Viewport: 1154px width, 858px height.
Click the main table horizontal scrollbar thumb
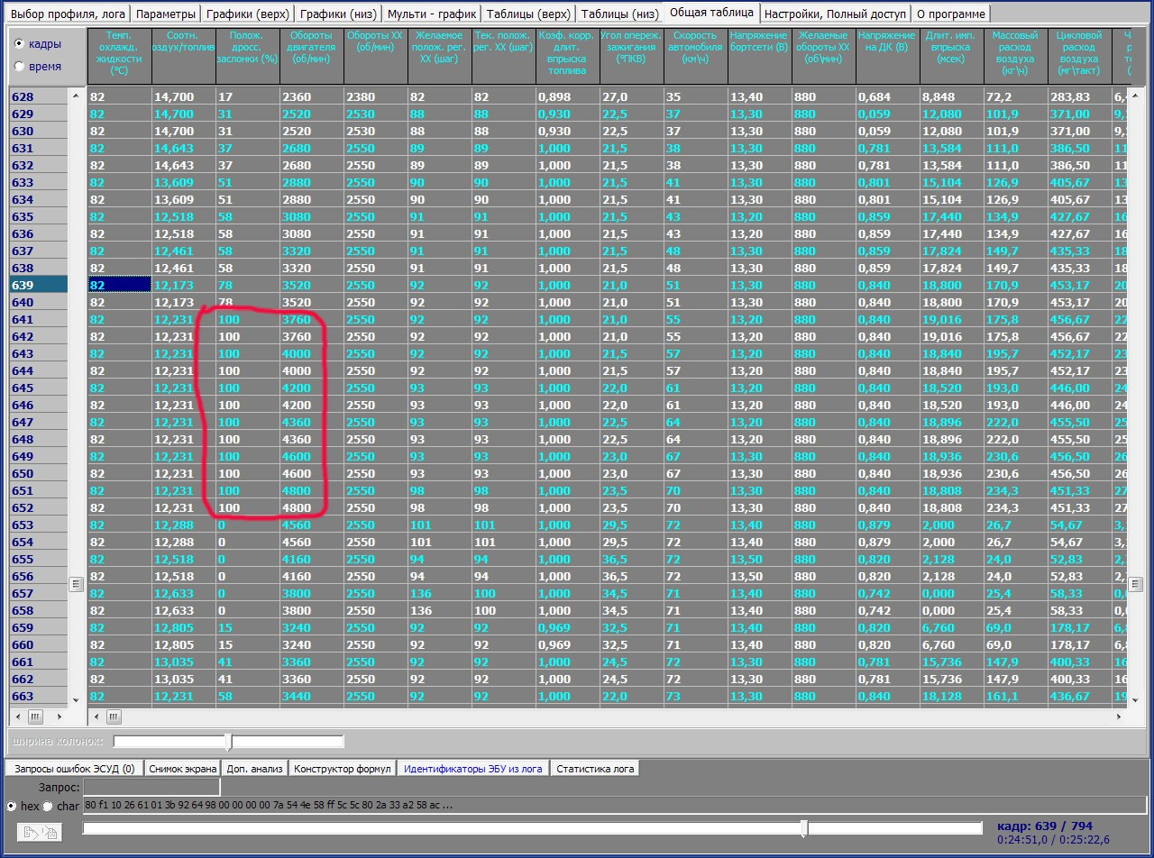(x=114, y=717)
